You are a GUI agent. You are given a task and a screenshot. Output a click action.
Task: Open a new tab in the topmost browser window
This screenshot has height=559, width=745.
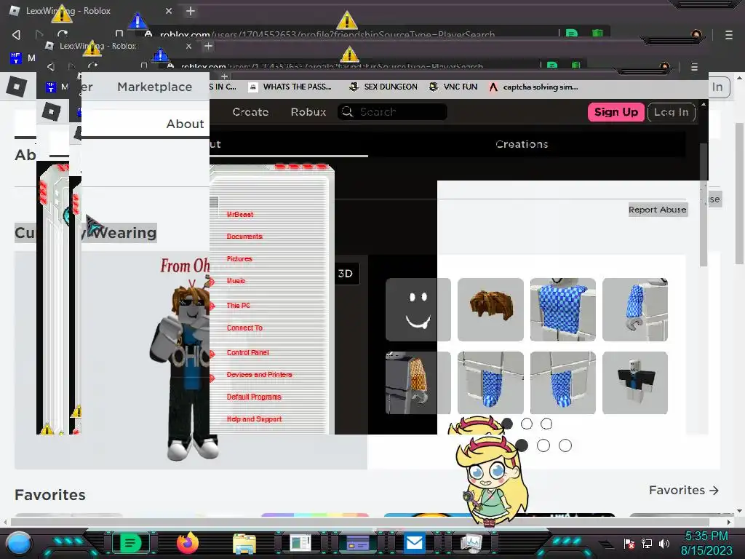191,11
